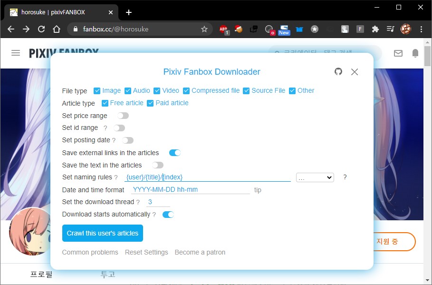Uncheck the Audio file type
The width and height of the screenshot is (432, 285).
[x=127, y=91]
